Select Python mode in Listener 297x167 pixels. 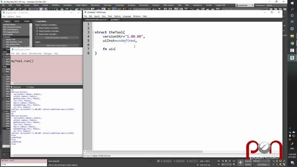coord(27,87)
